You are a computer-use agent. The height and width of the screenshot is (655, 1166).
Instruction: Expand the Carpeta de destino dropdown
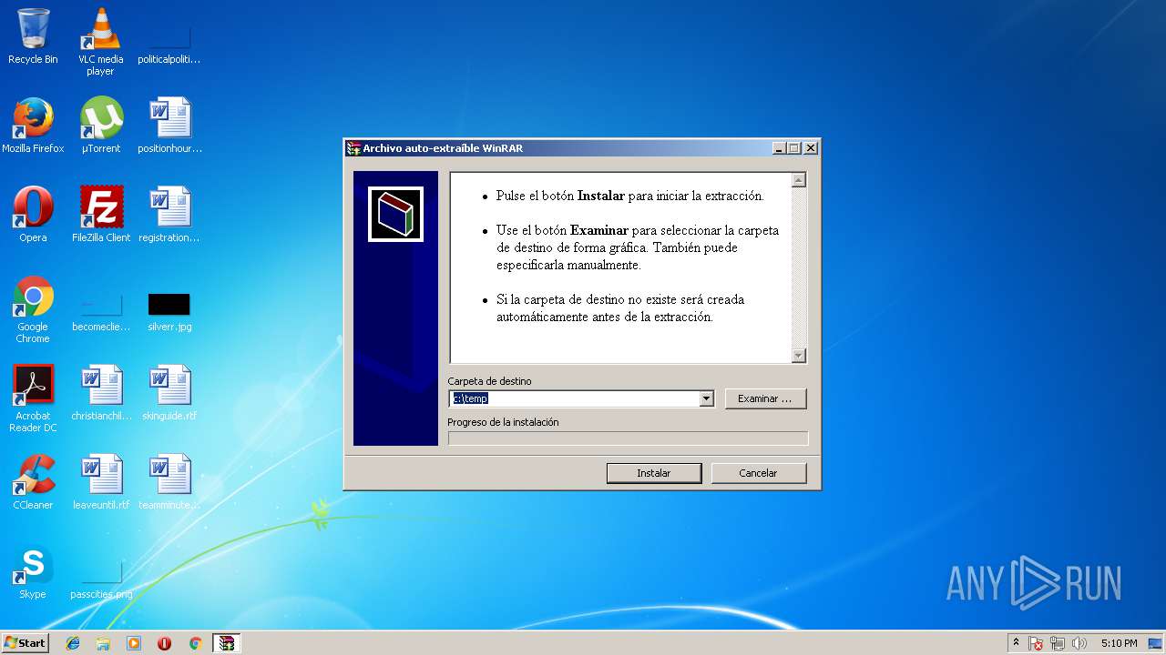pyautogui.click(x=706, y=398)
